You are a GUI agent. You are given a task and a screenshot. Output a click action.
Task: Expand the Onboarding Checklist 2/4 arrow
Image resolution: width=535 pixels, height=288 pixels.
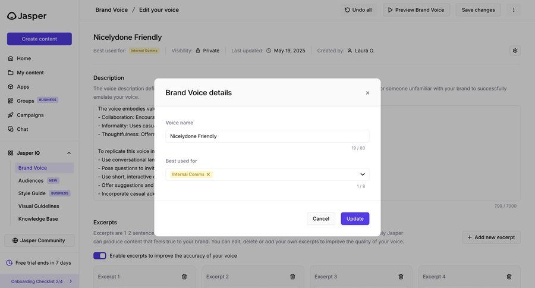click(x=71, y=281)
